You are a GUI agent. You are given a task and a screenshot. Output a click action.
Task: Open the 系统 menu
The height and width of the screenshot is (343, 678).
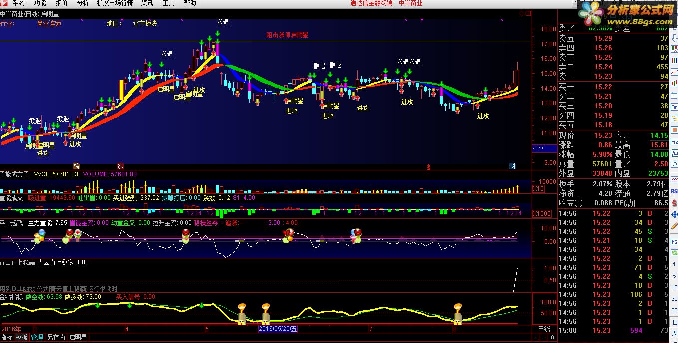[x=19, y=3]
